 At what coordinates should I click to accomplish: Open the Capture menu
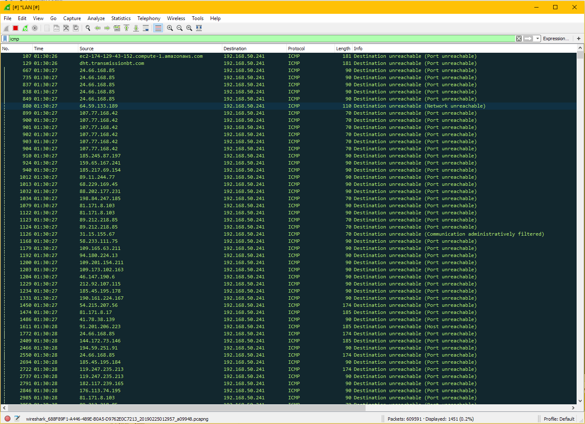click(72, 18)
